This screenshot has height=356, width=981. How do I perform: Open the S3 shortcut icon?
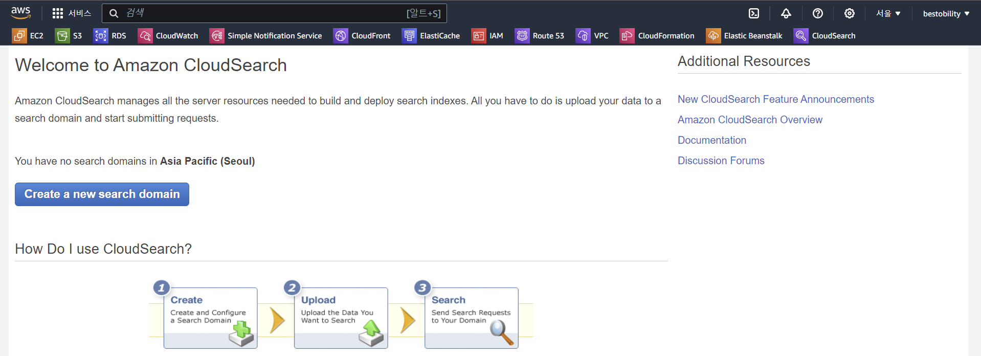(62, 36)
